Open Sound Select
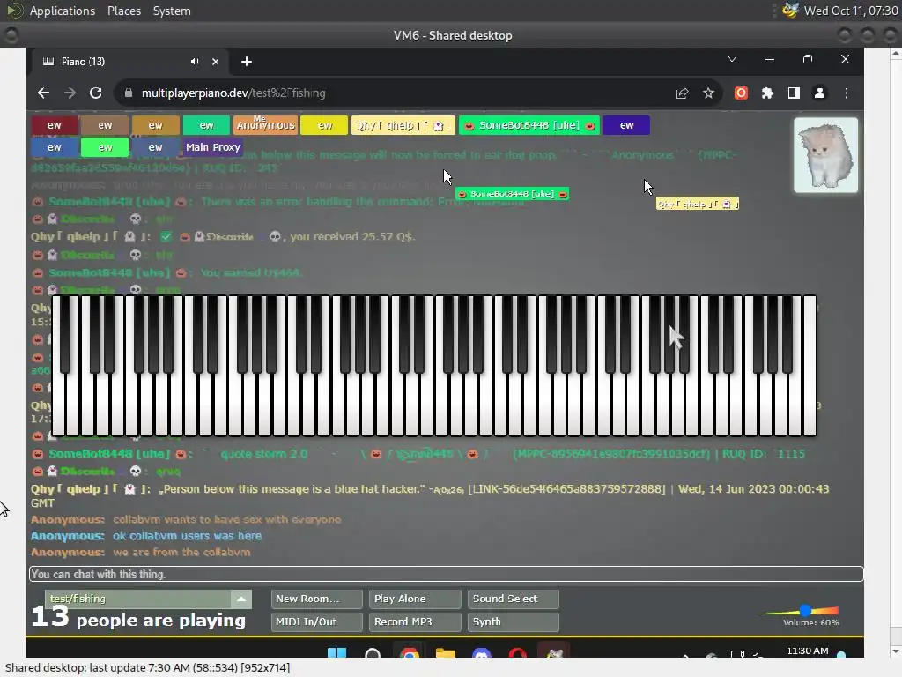The width and height of the screenshot is (902, 677). coord(514,599)
